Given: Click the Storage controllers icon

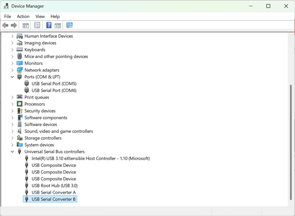Looking at the screenshot, I should tap(19, 138).
